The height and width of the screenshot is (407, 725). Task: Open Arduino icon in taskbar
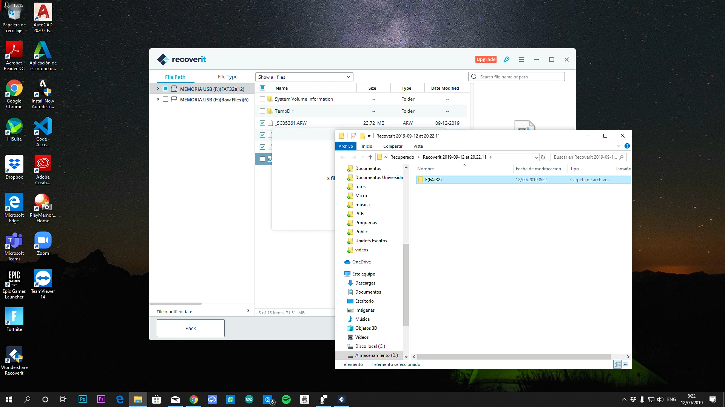pos(249,399)
